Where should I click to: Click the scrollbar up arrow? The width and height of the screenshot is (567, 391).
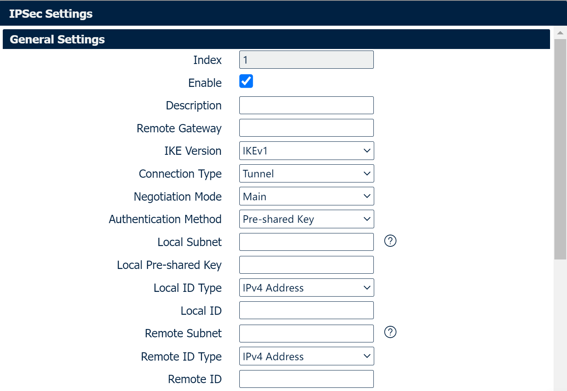pos(560,33)
